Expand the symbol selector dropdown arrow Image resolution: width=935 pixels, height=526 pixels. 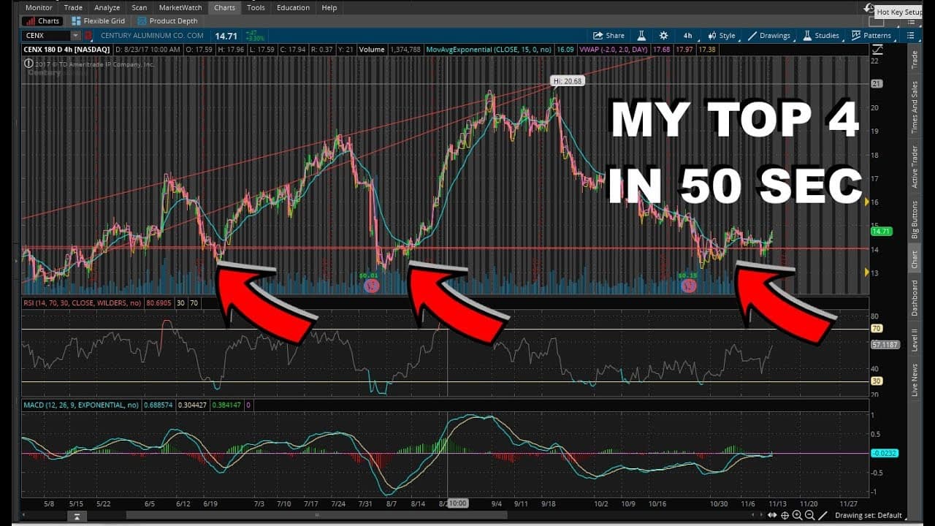[x=75, y=35]
